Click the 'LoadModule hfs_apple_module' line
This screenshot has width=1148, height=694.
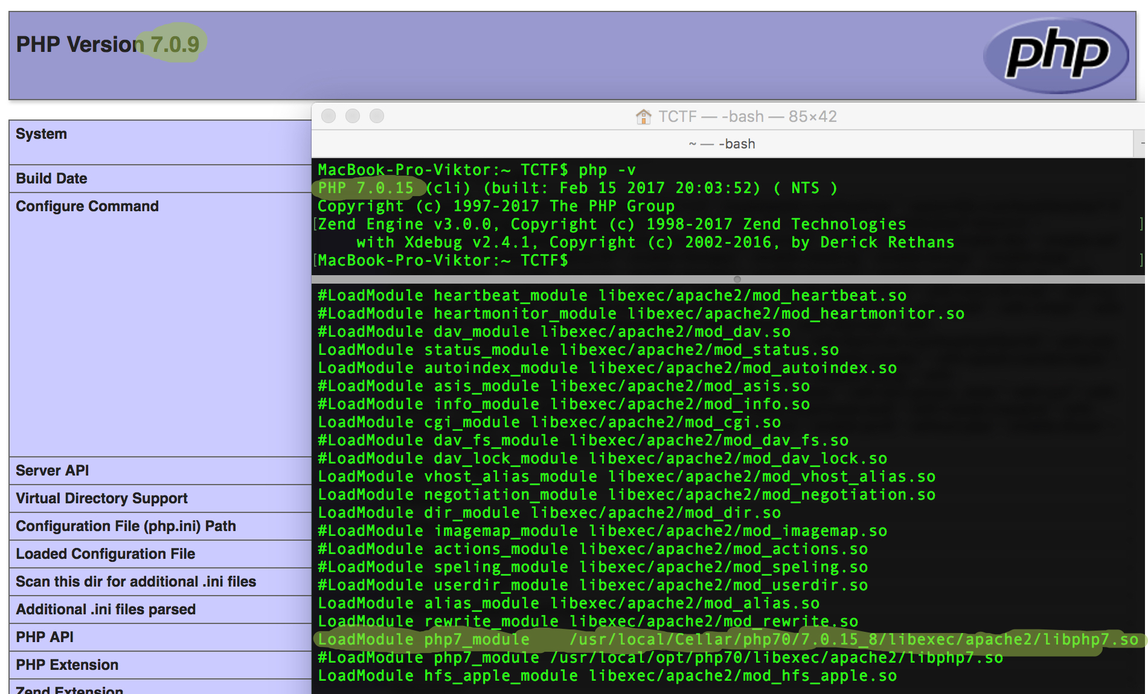click(x=607, y=676)
